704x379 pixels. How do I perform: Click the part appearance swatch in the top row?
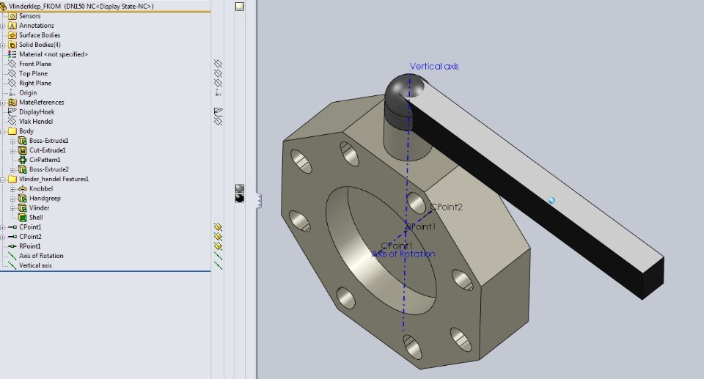tap(240, 7)
